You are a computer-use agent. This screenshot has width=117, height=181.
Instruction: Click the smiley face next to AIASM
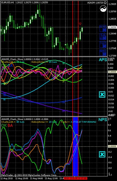pyautogui.click(x=105, y=2)
